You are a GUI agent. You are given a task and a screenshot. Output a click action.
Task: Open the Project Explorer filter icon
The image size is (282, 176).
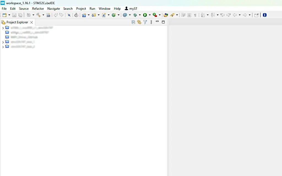pyautogui.click(x=145, y=22)
